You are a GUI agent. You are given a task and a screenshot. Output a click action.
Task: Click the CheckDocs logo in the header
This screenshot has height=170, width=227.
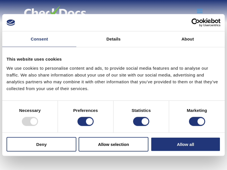pos(55,11)
